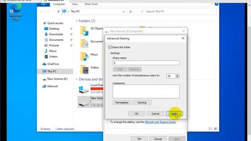Open recent locations dropdown arrow
Viewport: 251px width, 141px height.
pyautogui.click(x=54, y=12)
